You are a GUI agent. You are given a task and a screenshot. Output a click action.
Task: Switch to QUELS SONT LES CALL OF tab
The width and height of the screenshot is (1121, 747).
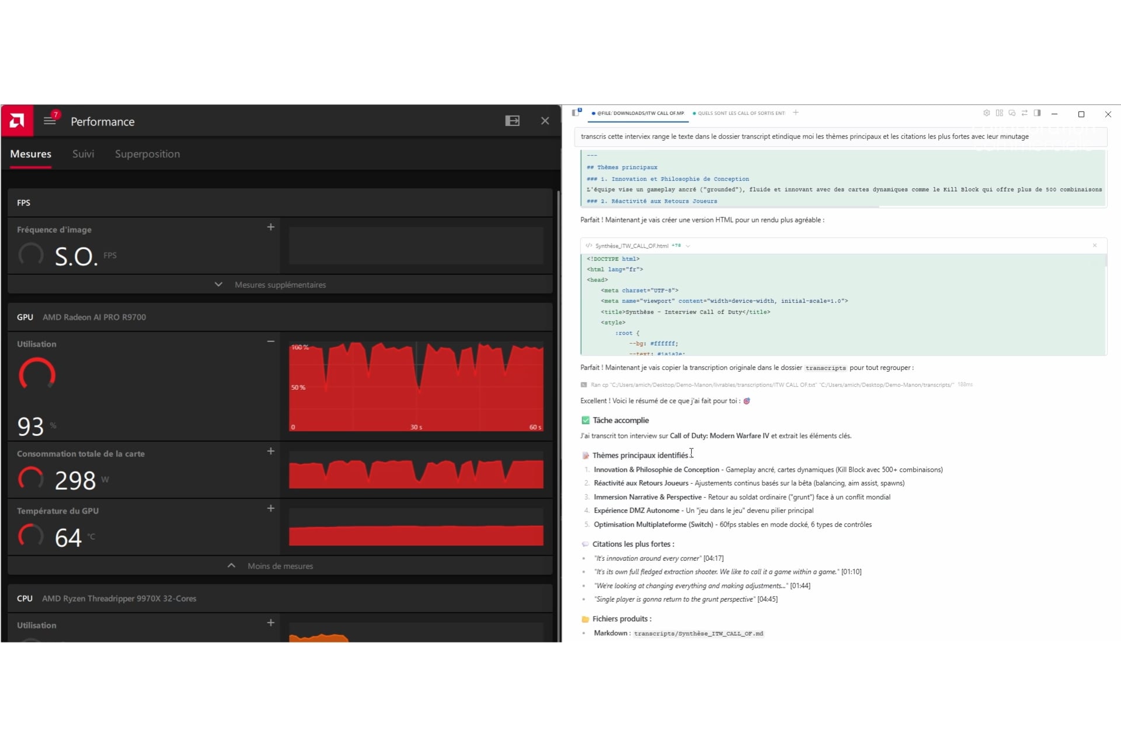coord(739,113)
